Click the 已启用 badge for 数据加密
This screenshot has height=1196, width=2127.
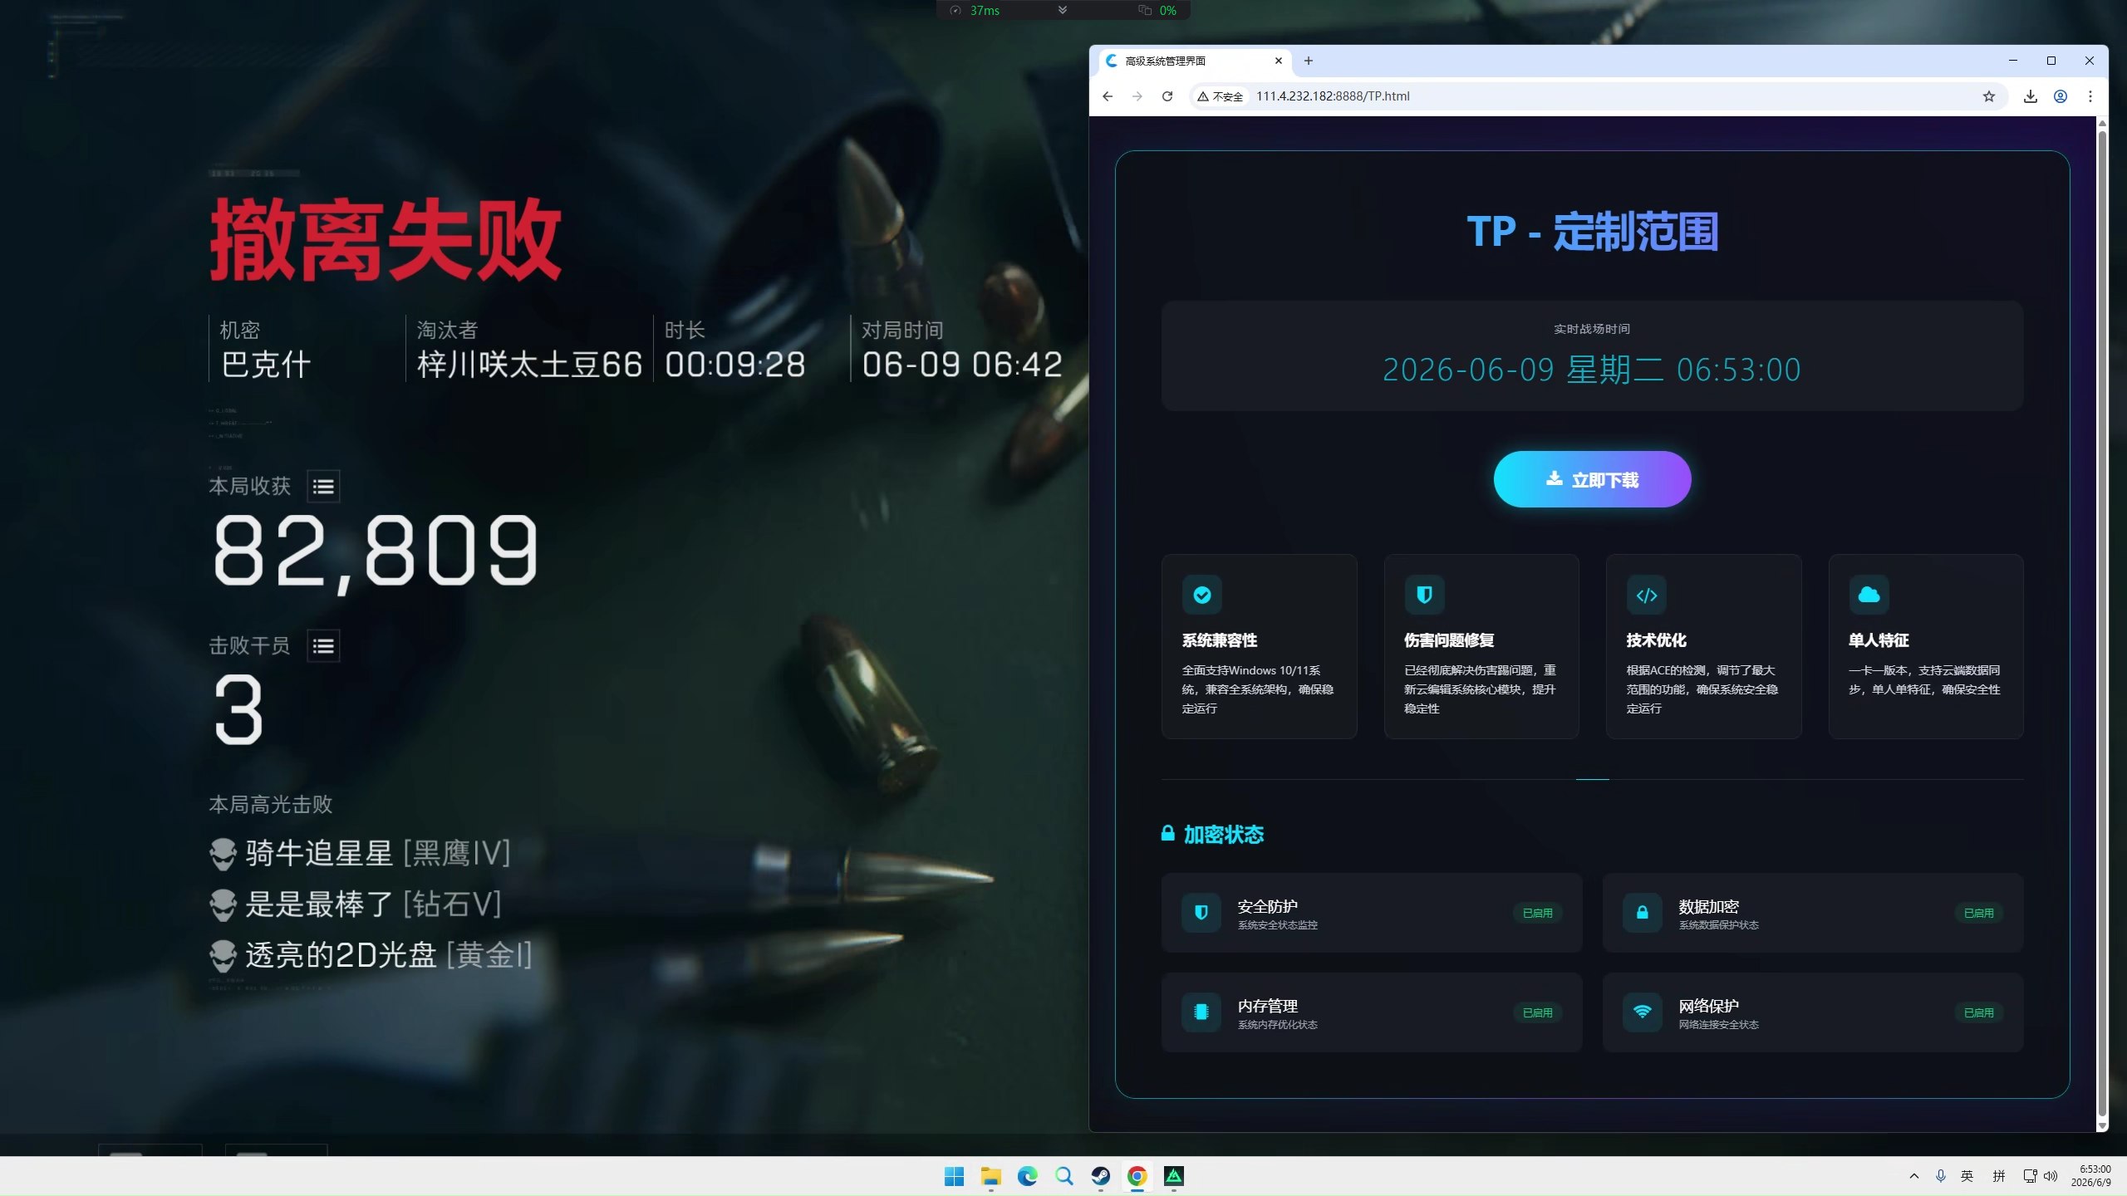(1978, 913)
